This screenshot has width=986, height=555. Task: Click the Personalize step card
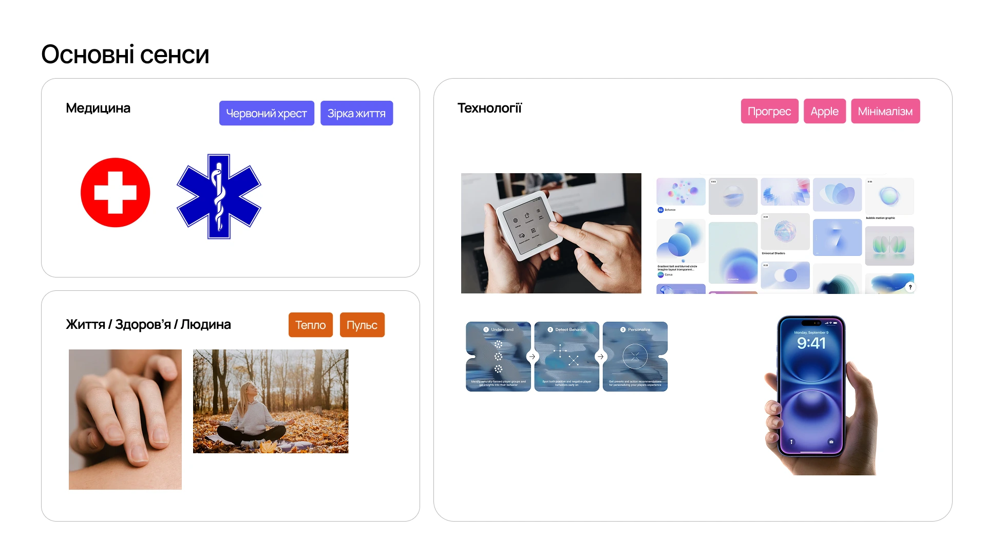click(635, 357)
